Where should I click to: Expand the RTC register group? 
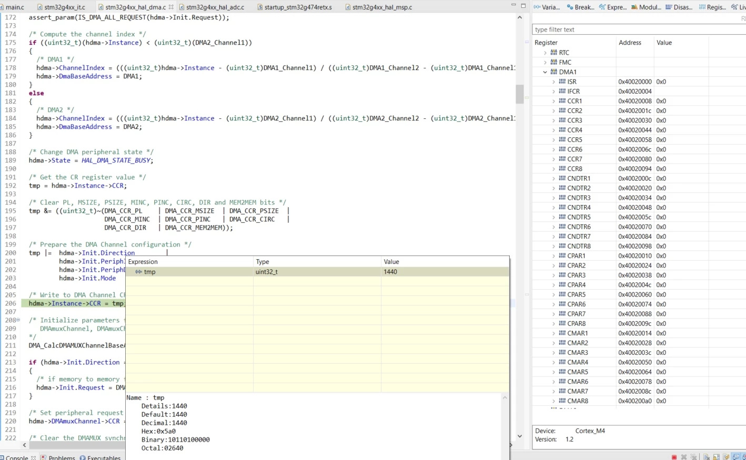545,53
